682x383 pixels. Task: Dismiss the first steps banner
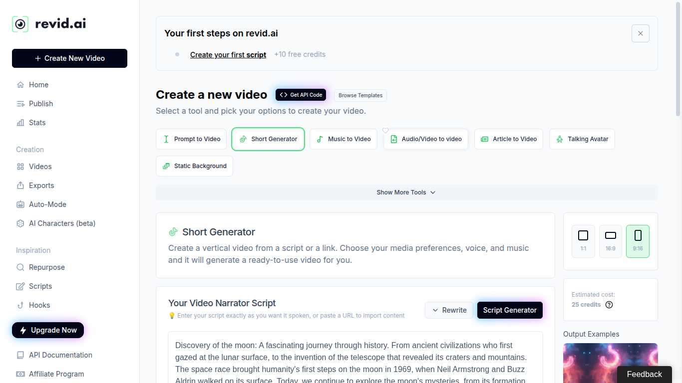click(641, 33)
